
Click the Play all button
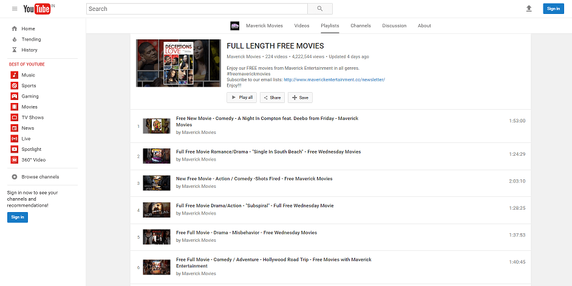[x=242, y=98]
